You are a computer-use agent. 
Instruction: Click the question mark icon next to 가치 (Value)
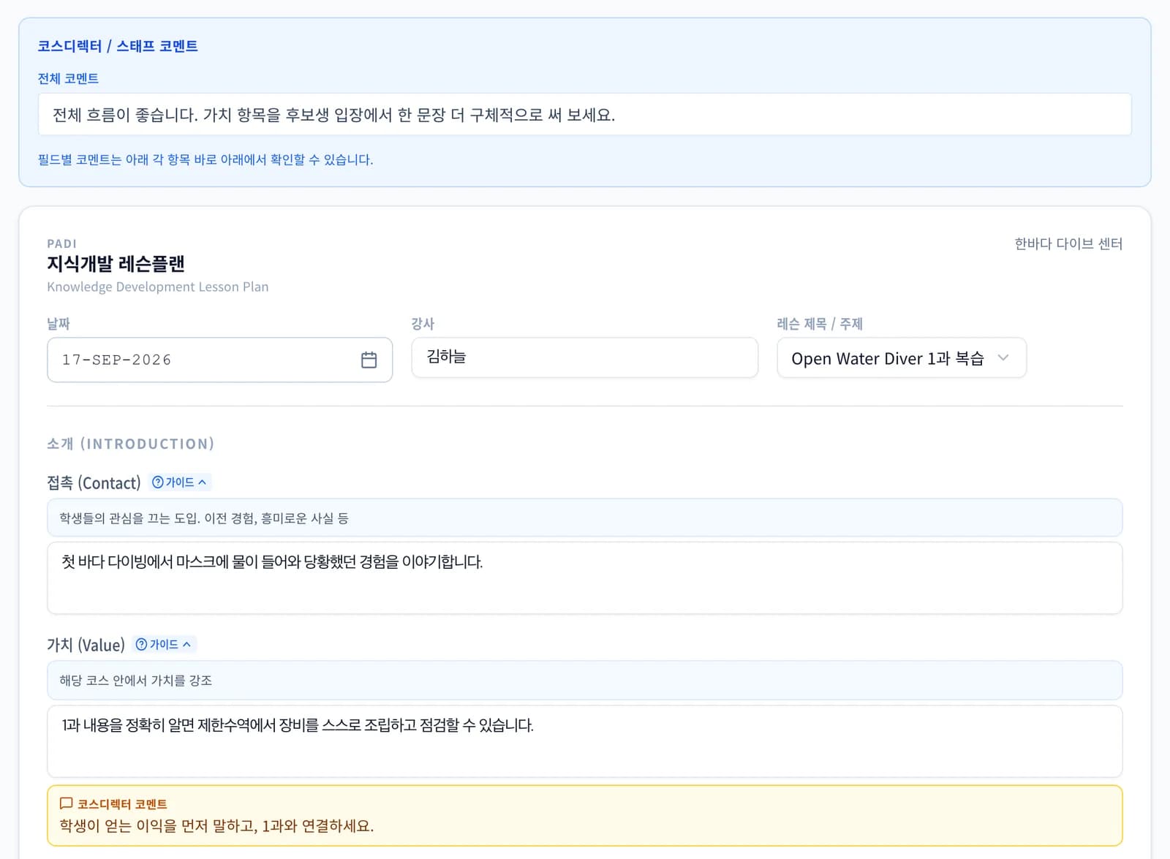[x=141, y=645]
